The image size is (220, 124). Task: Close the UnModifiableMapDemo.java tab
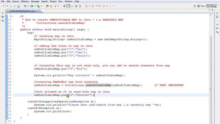(38, 11)
